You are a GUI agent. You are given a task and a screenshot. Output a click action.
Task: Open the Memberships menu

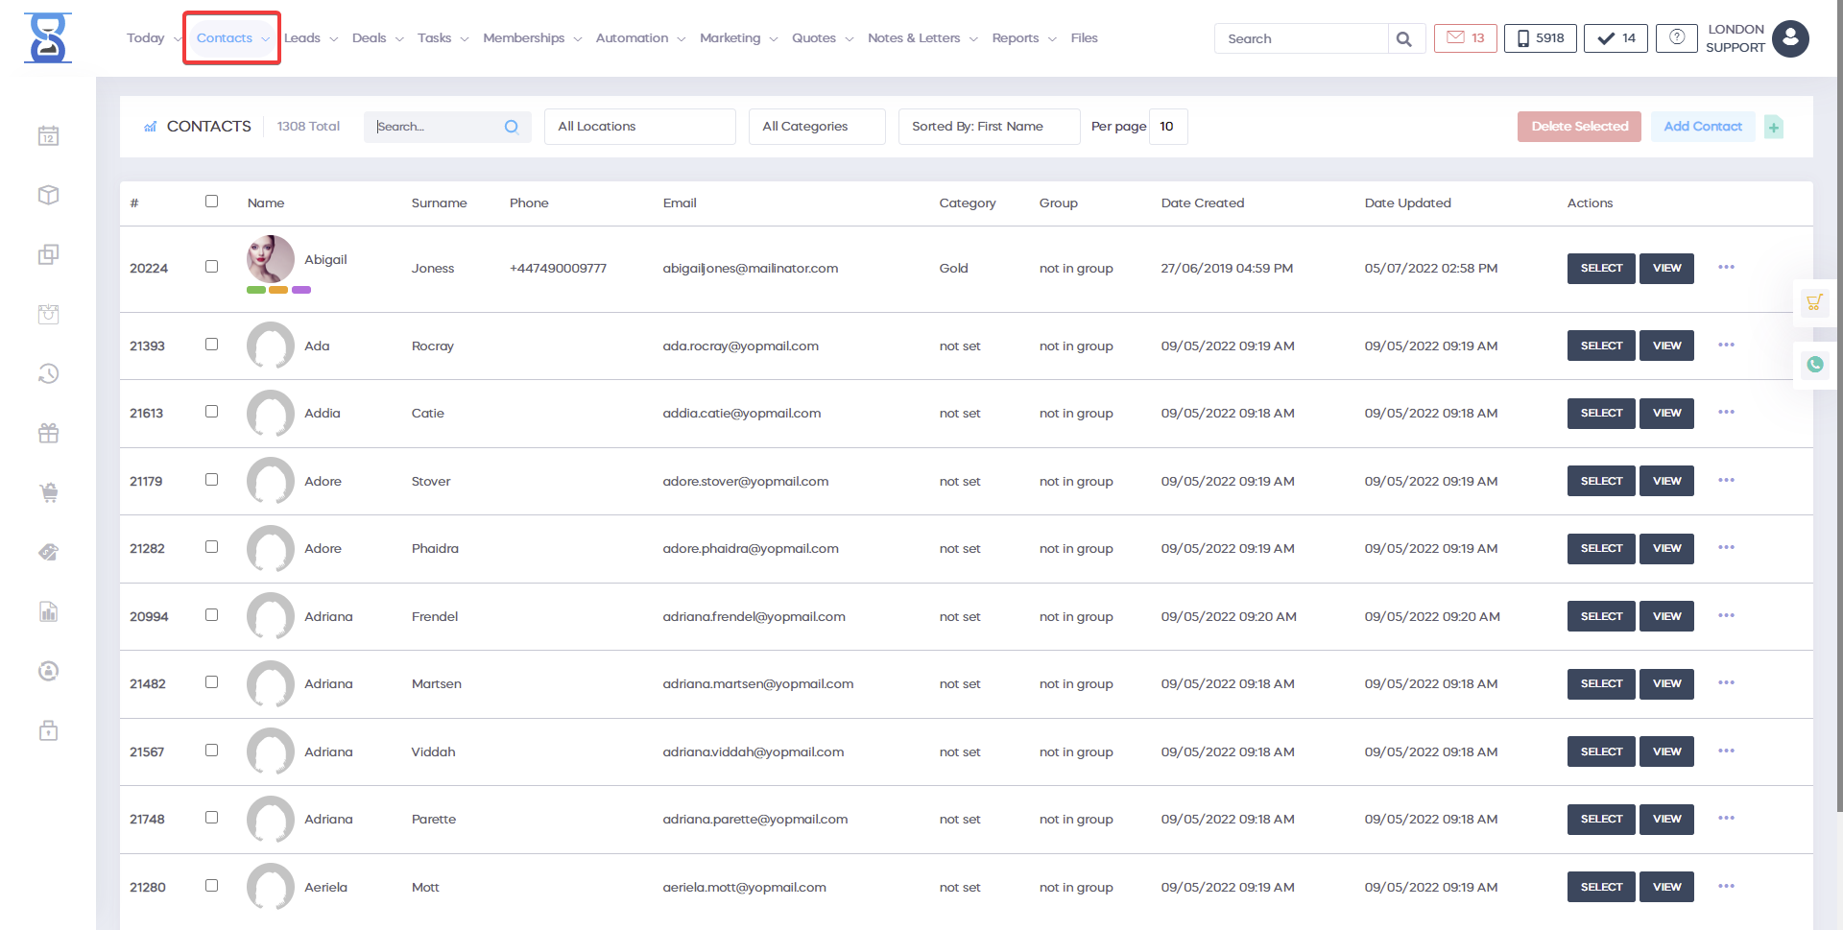click(531, 38)
